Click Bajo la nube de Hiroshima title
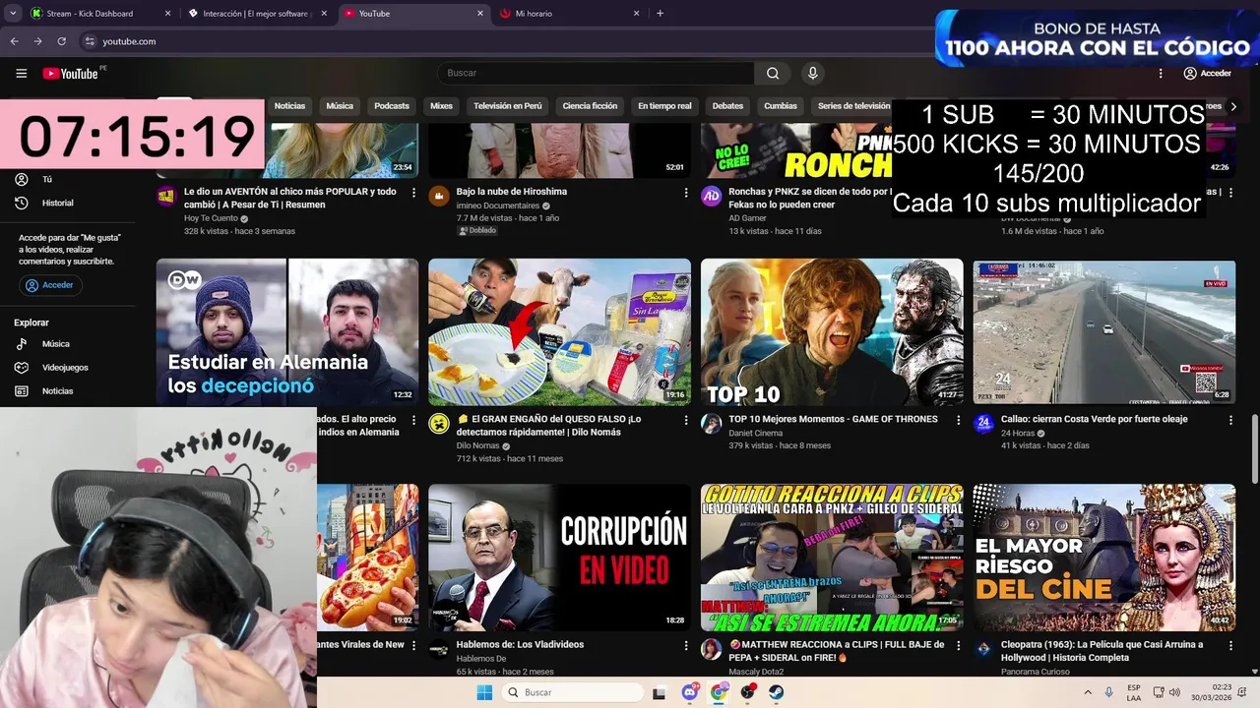The image size is (1260, 708). (x=511, y=192)
